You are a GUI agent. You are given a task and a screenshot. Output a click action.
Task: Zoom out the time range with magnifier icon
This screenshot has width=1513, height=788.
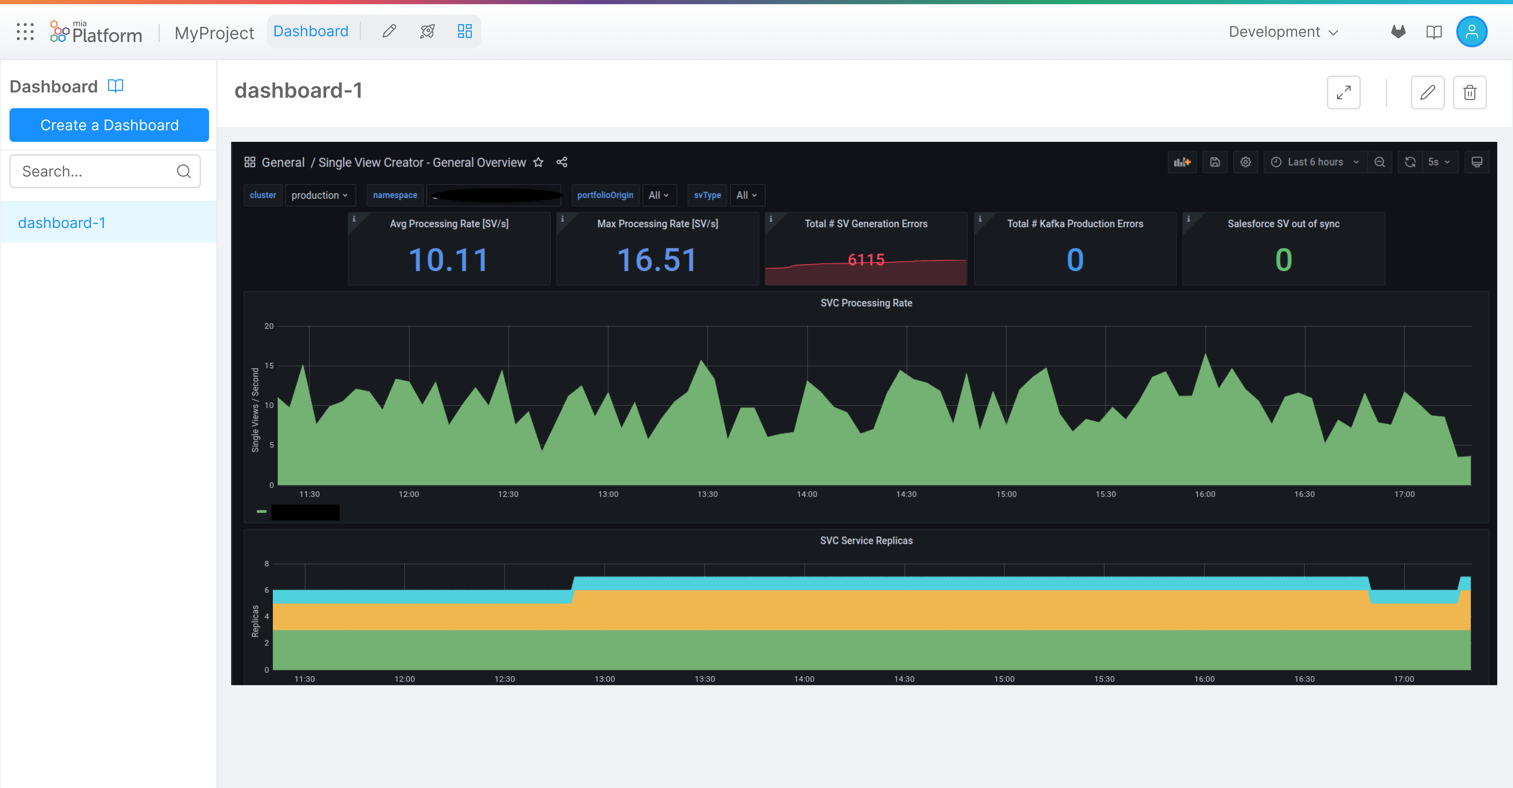[1380, 162]
